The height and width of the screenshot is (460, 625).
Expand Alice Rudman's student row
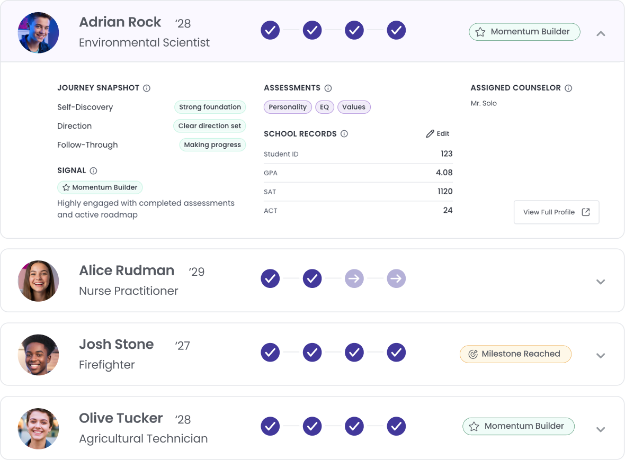600,282
